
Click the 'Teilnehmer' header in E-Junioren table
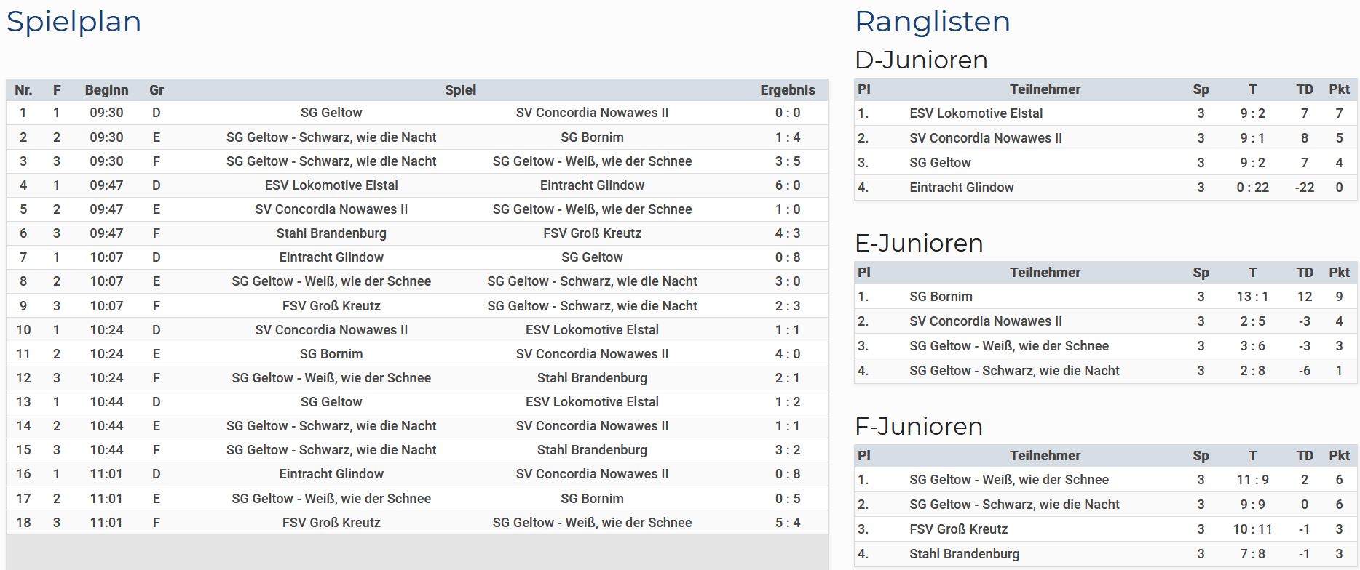[x=1045, y=273]
